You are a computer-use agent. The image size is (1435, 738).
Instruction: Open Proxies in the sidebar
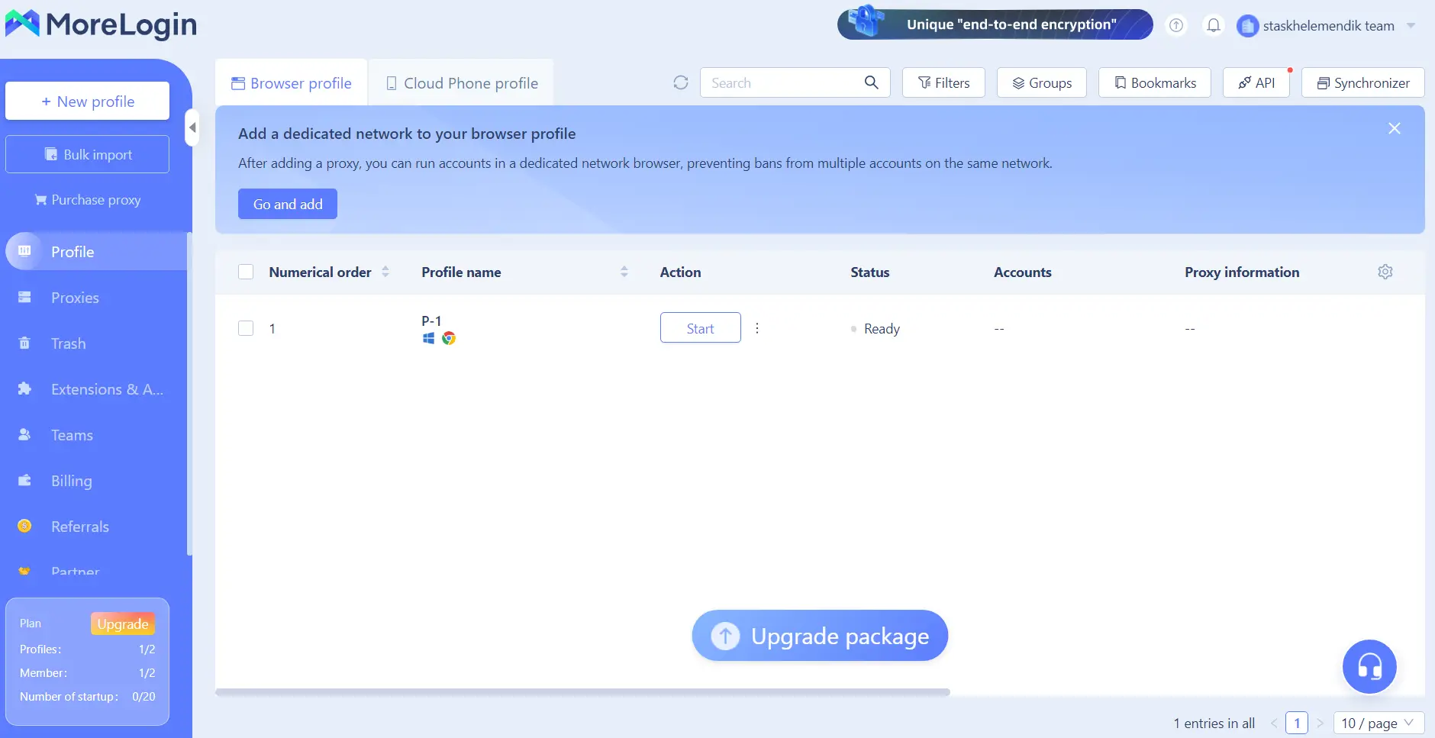(75, 298)
